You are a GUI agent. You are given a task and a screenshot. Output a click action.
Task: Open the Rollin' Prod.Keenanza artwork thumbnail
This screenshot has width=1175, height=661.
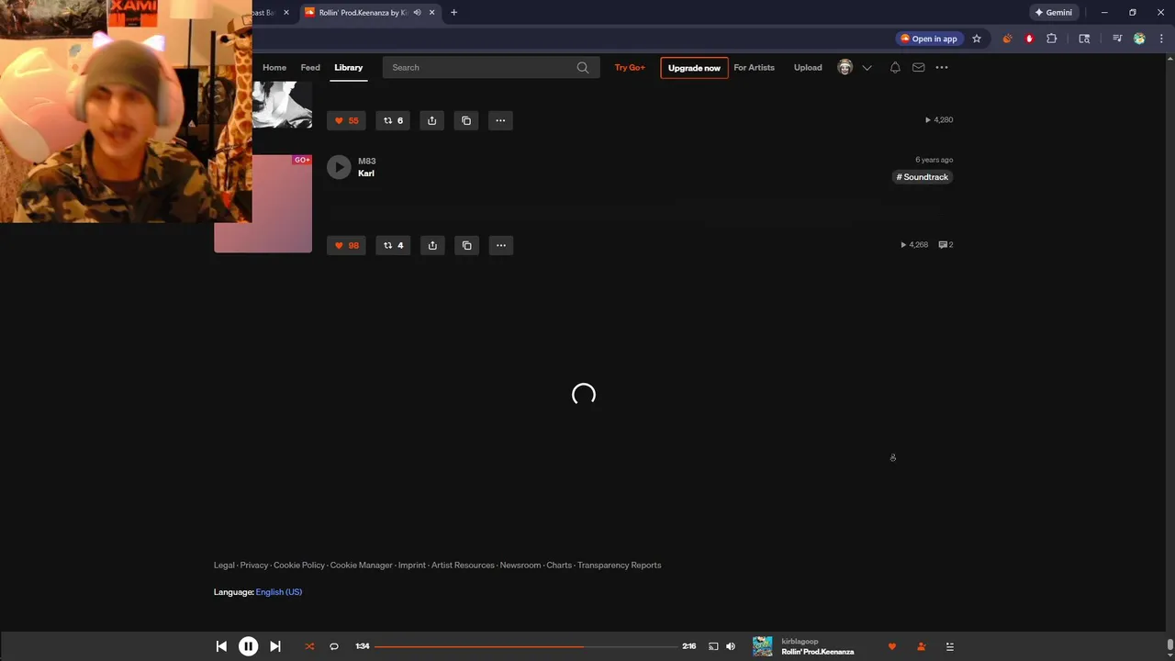point(763,646)
